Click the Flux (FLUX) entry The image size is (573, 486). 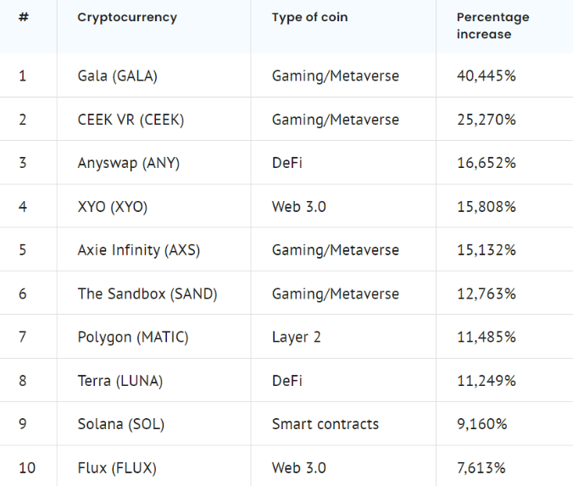click(x=117, y=467)
